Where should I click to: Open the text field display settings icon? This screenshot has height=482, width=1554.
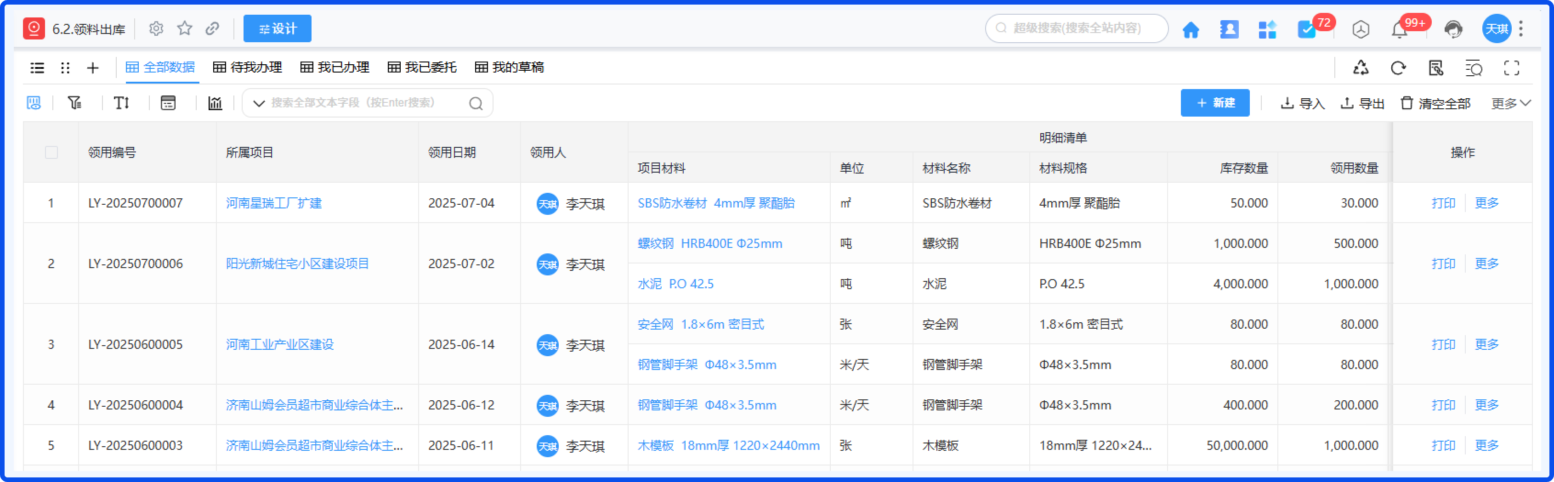click(x=121, y=103)
